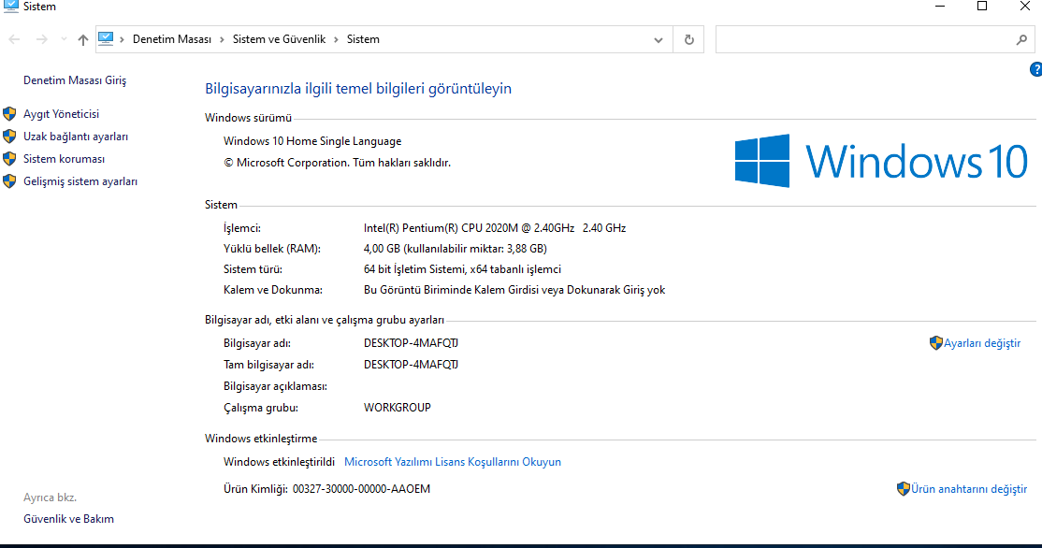Open Uzak bağlantı ayarları

pos(76,137)
